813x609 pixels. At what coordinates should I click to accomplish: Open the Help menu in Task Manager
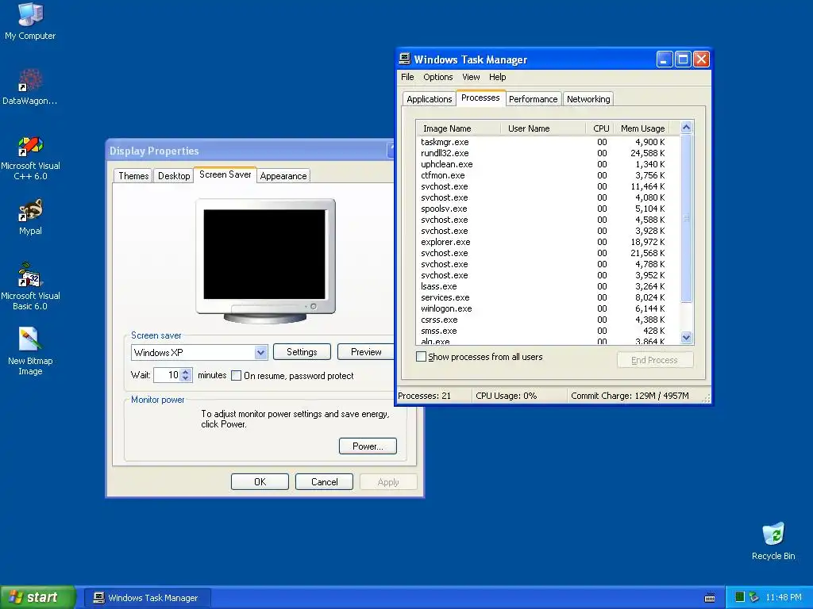[x=497, y=77]
